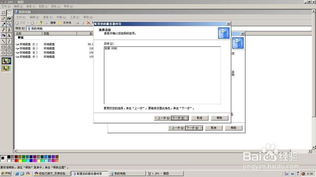
Task: Select the straight Line tool
Action: click(x=3, y=42)
